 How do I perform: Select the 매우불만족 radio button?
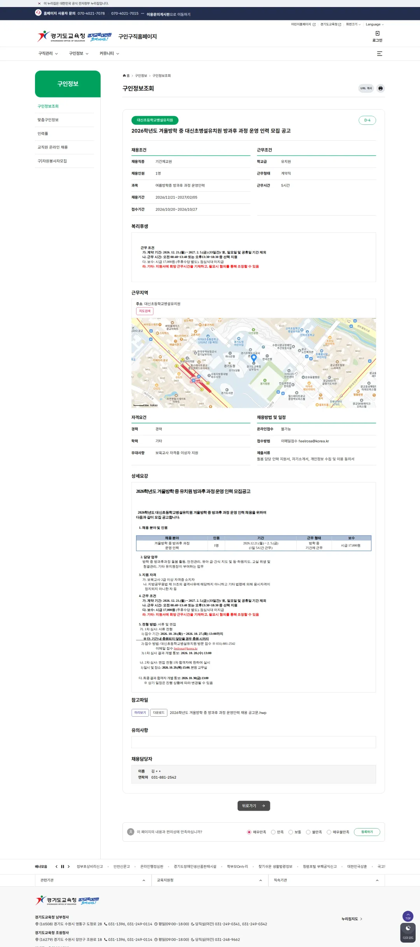[x=329, y=832]
